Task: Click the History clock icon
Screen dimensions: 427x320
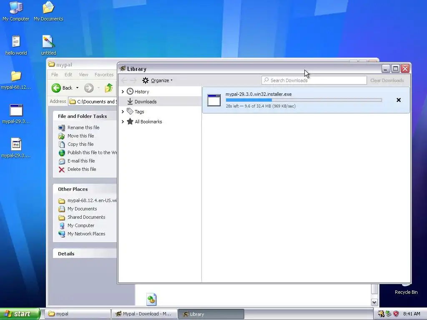Action: coord(130,91)
